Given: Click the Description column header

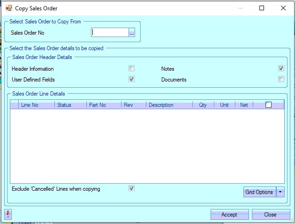Looking at the screenshot, I should [161, 105].
